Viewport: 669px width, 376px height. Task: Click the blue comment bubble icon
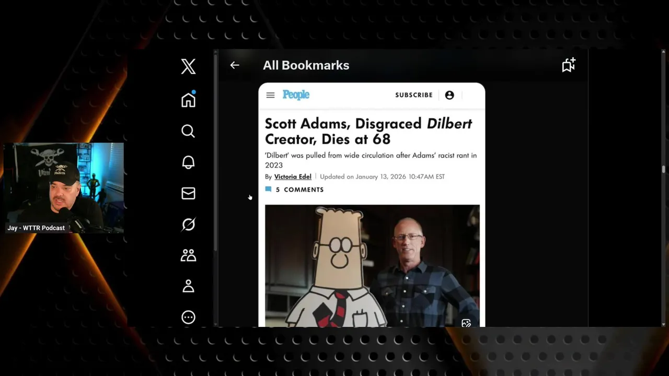[x=268, y=189]
